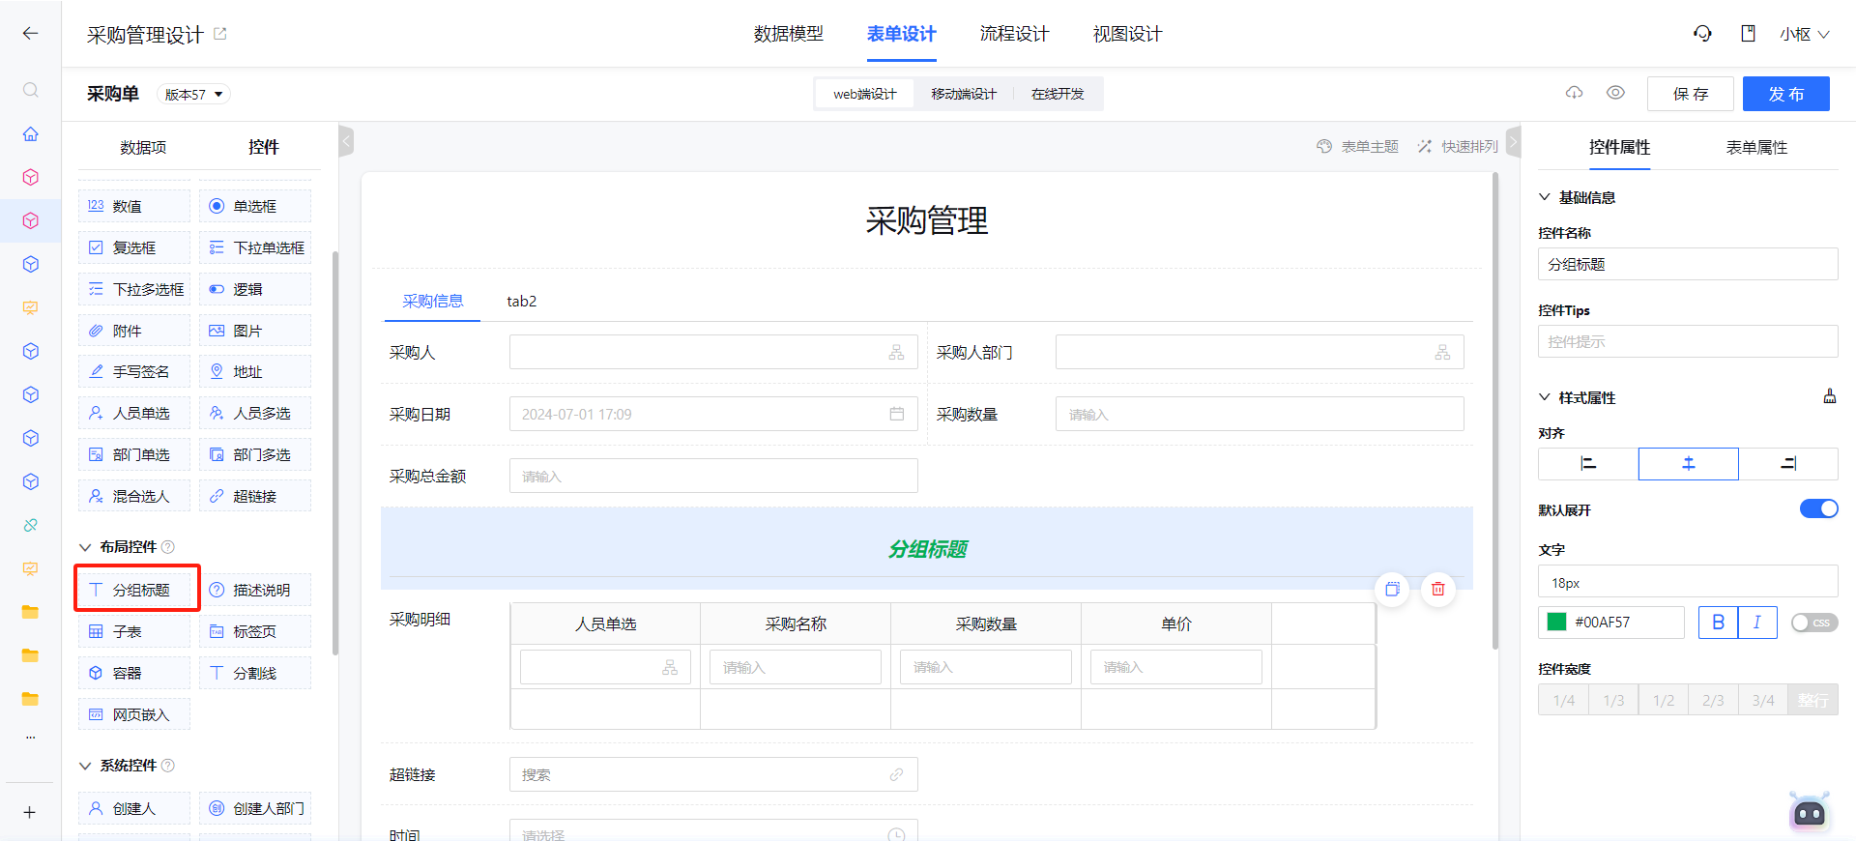Open the chatbot assistant icon
This screenshot has width=1856, height=841.
[1809, 812]
